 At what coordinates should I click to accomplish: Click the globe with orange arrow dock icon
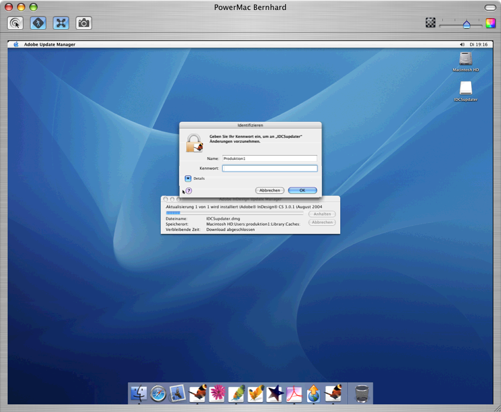(313, 393)
